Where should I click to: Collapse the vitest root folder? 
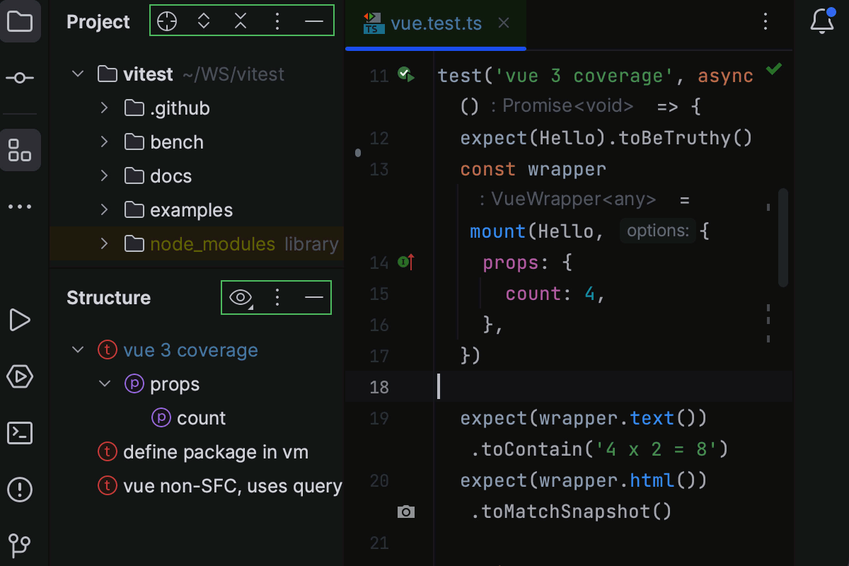point(78,74)
